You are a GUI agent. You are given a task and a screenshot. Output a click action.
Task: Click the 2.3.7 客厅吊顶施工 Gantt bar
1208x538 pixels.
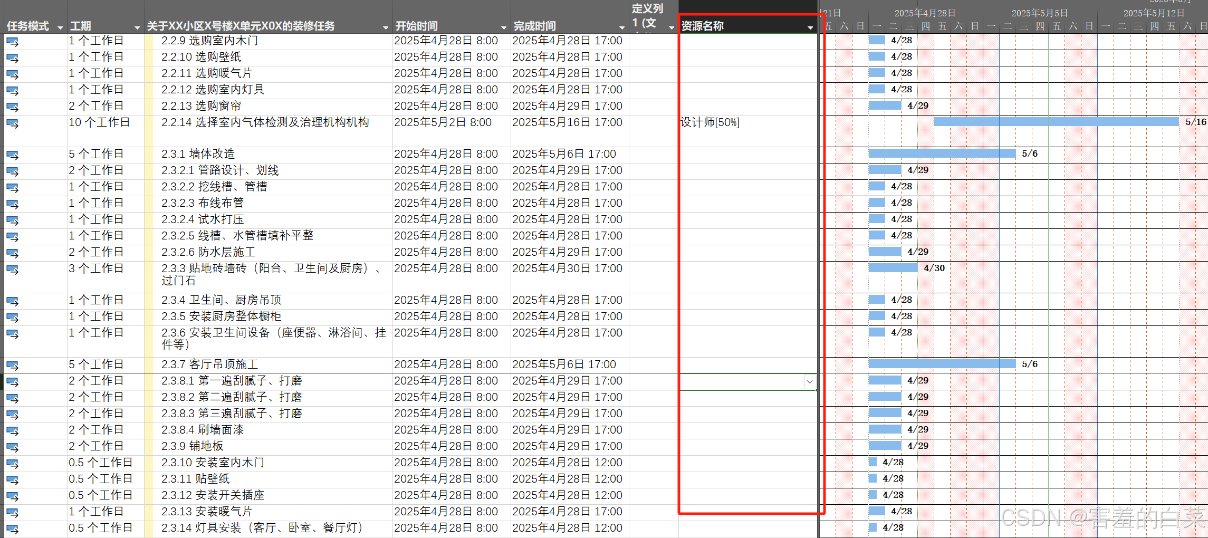pyautogui.click(x=942, y=364)
